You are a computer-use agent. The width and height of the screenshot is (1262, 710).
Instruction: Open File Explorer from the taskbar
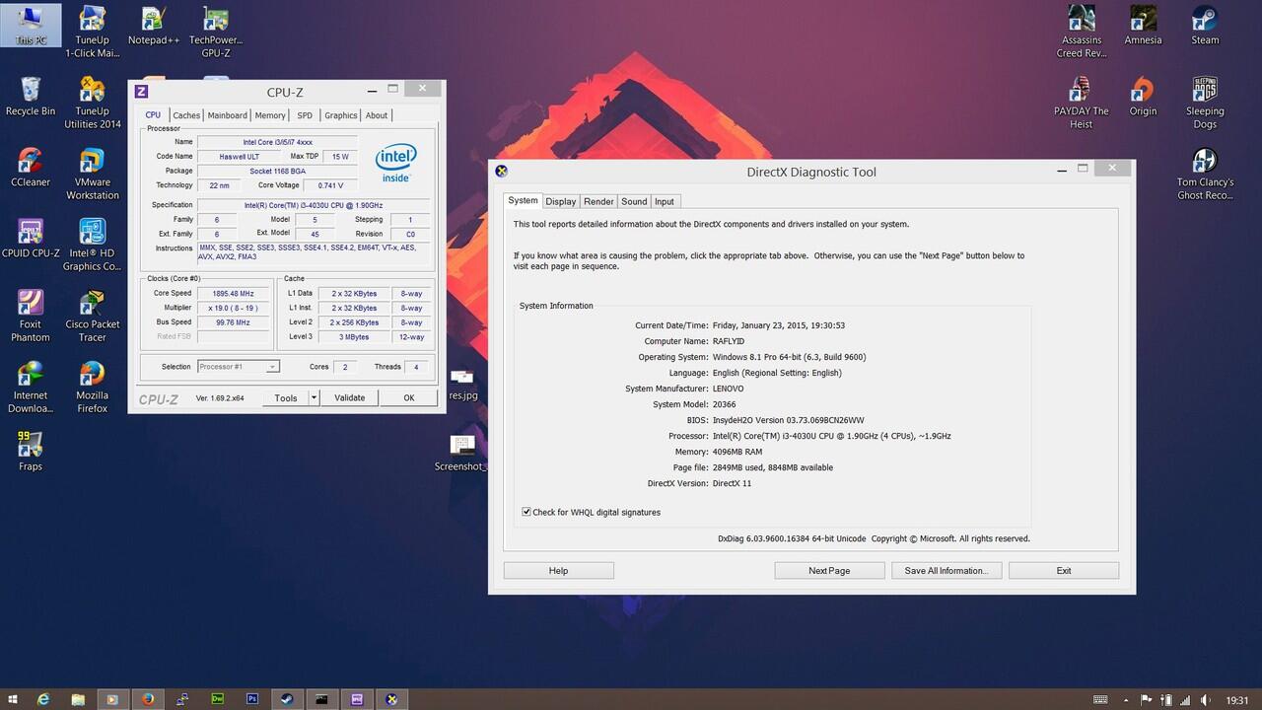pos(78,699)
